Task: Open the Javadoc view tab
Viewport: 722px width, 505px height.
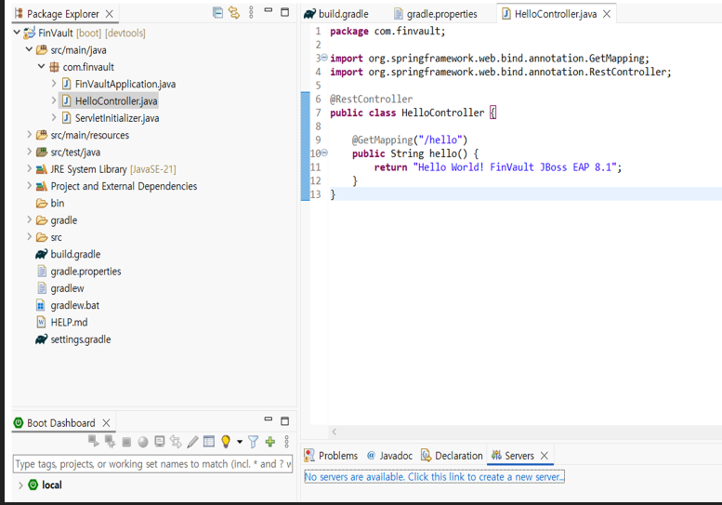Action: (x=390, y=455)
